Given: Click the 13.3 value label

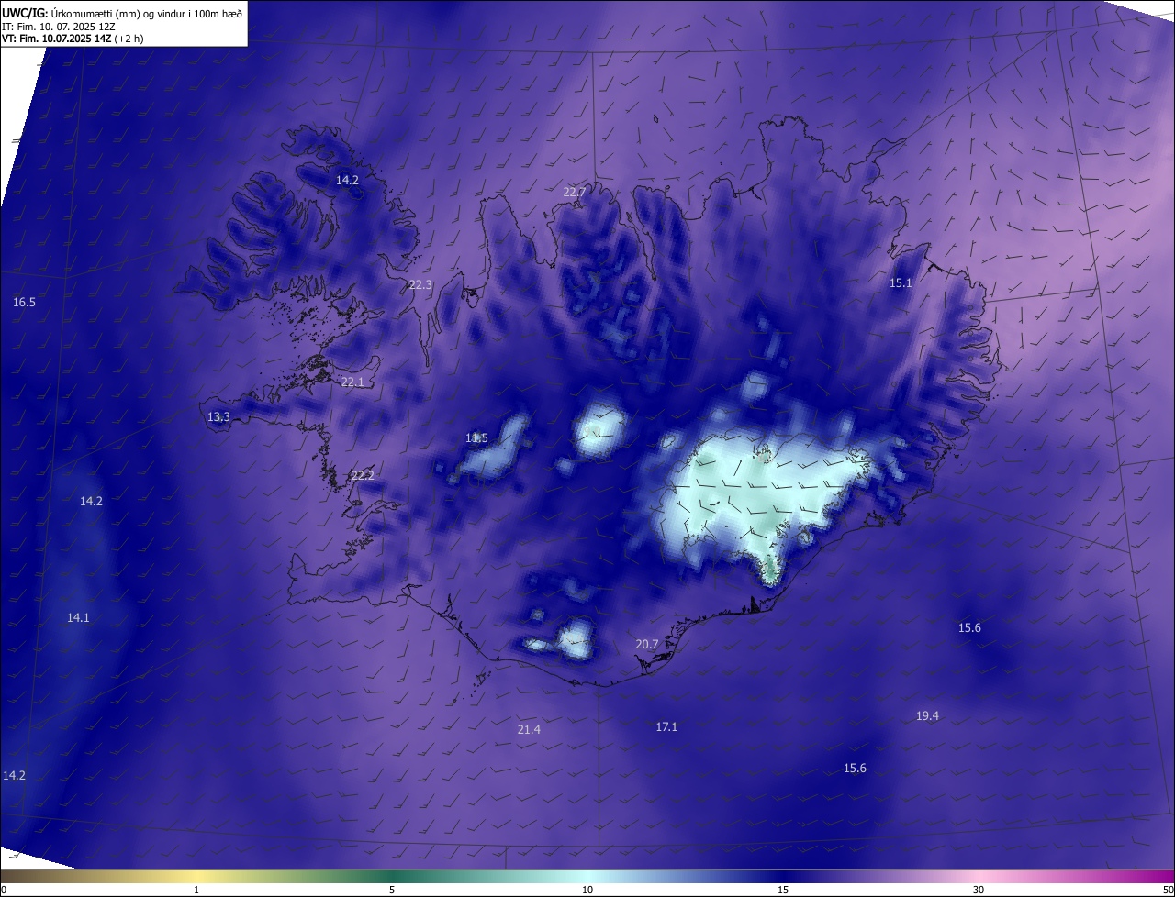Looking at the screenshot, I should pos(218,416).
